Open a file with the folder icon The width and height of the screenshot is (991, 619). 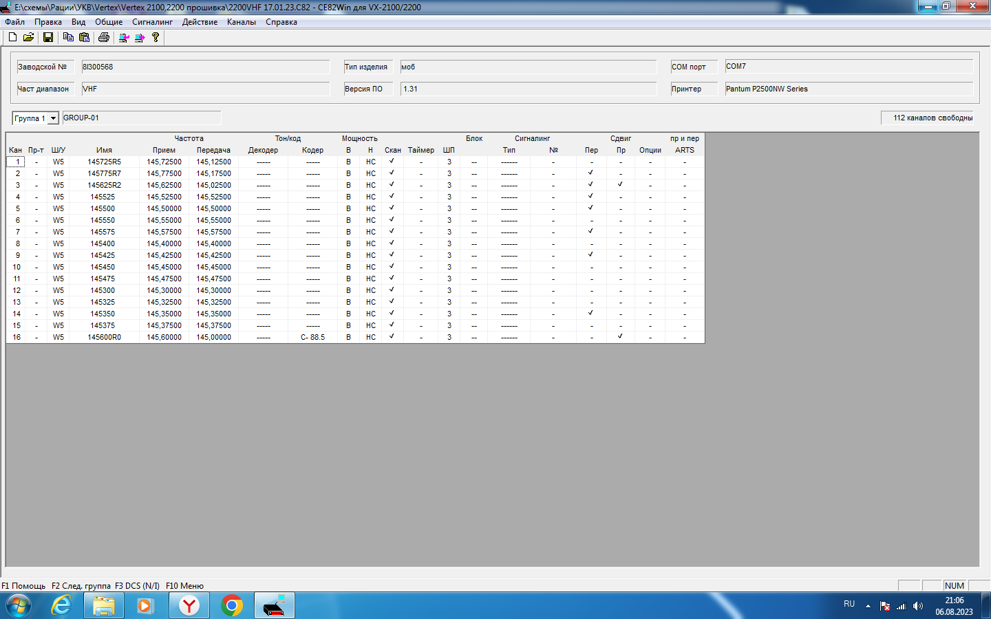point(28,37)
